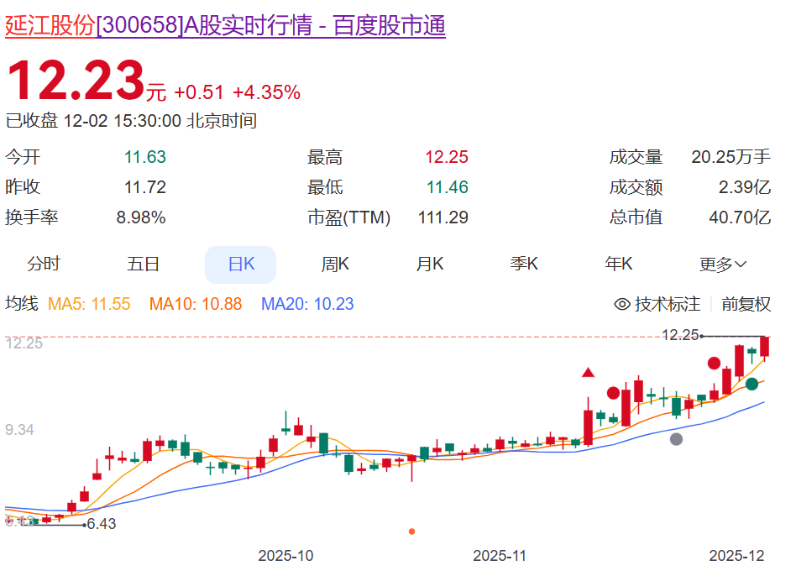Select the 周K chart tab

click(335, 264)
